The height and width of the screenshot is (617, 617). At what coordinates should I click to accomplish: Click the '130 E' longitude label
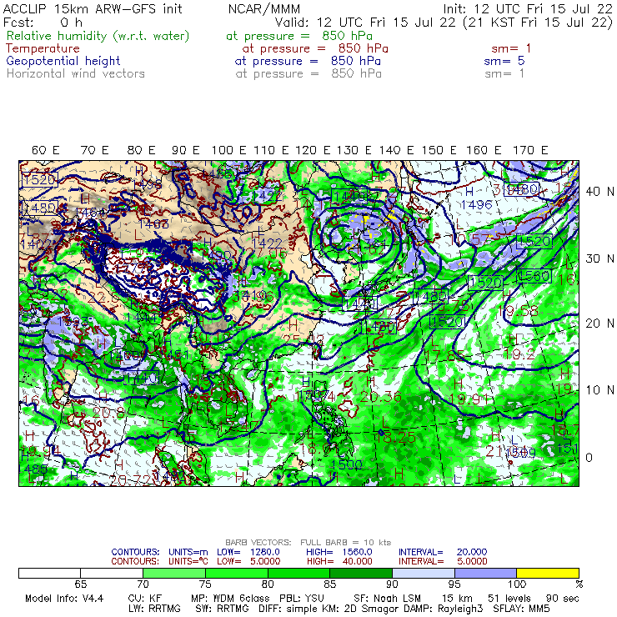354,150
